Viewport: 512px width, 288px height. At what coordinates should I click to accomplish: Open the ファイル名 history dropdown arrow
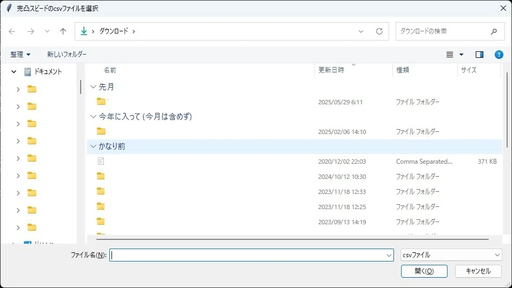pyautogui.click(x=389, y=255)
